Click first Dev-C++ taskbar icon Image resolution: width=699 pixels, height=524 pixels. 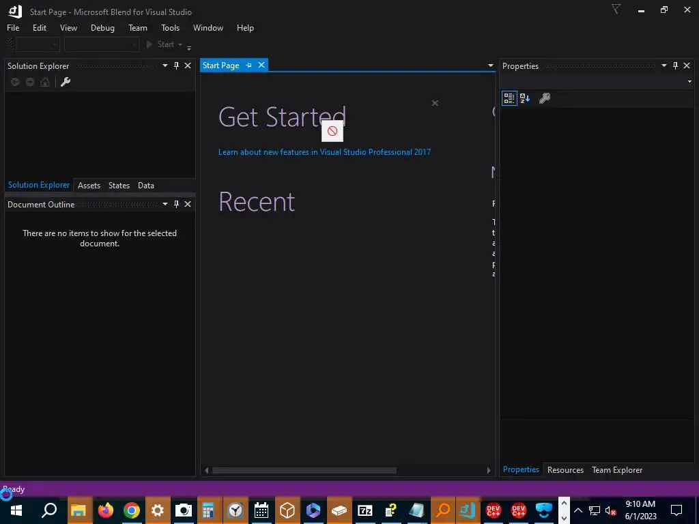493,510
